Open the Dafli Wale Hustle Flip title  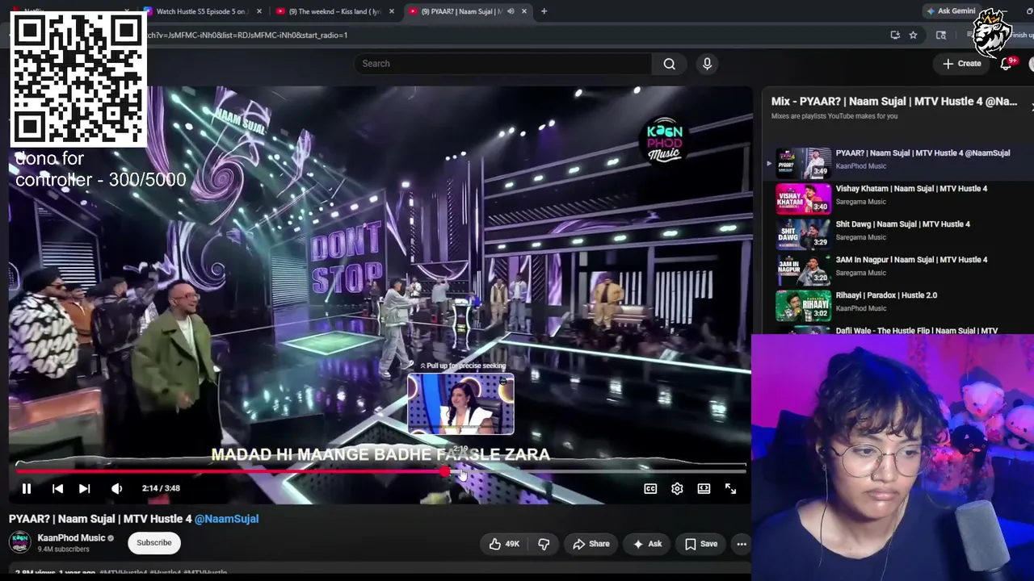pos(917,331)
